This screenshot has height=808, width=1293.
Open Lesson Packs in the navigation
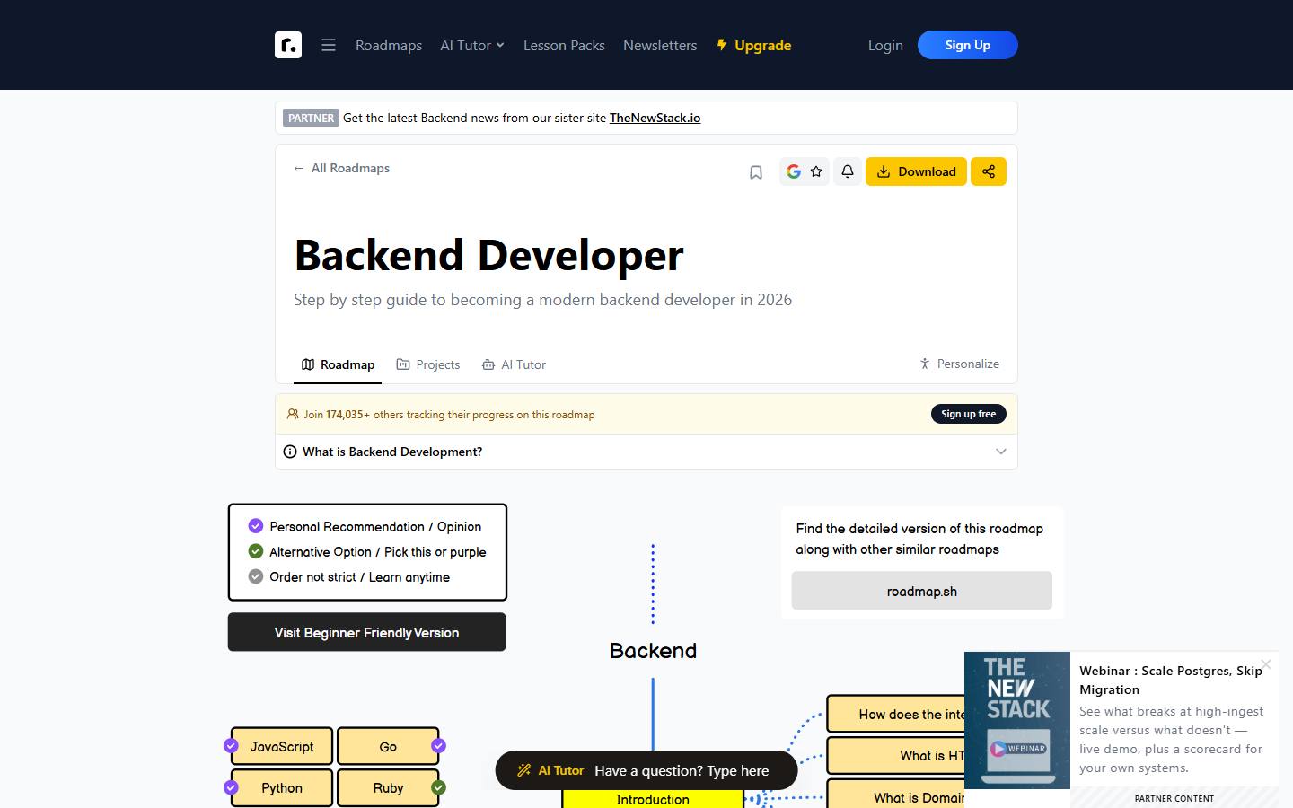tap(564, 45)
